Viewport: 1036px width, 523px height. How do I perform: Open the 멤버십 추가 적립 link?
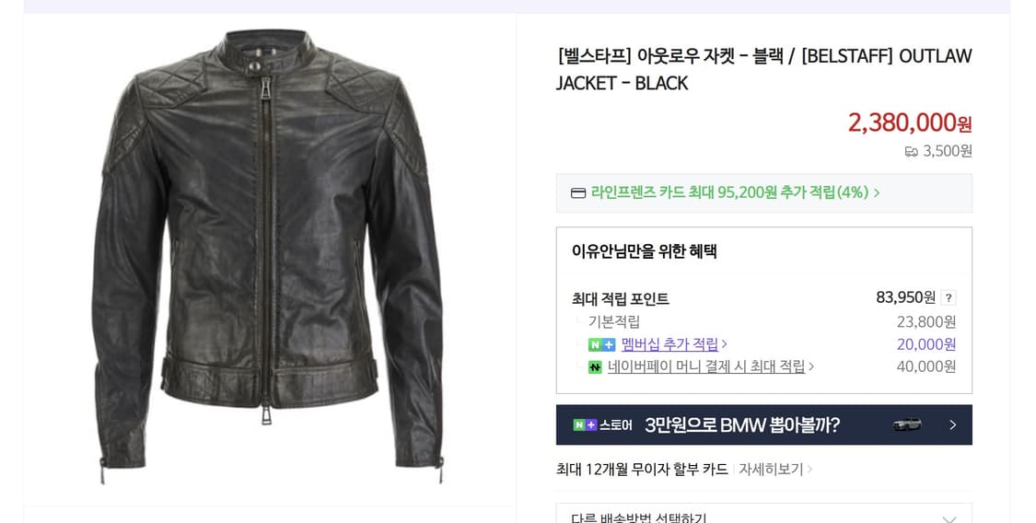(670, 344)
